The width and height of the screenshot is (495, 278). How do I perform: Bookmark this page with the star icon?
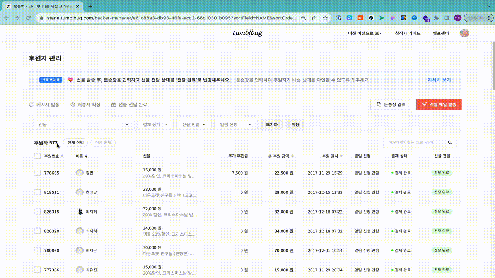click(325, 18)
